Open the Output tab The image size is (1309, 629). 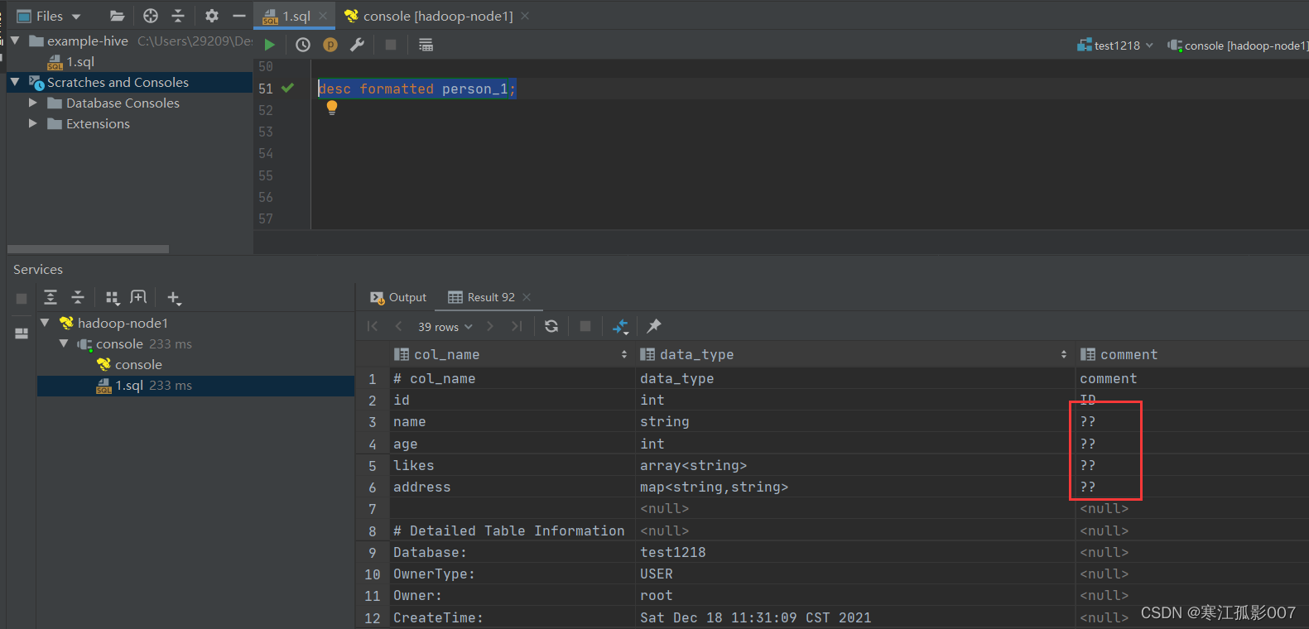click(x=398, y=297)
